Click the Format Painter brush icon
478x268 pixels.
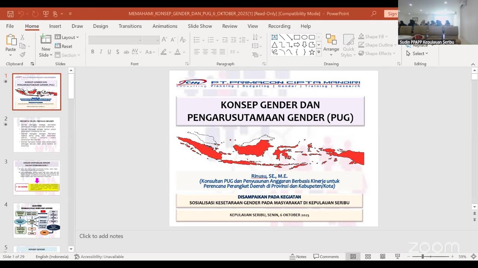point(22,55)
